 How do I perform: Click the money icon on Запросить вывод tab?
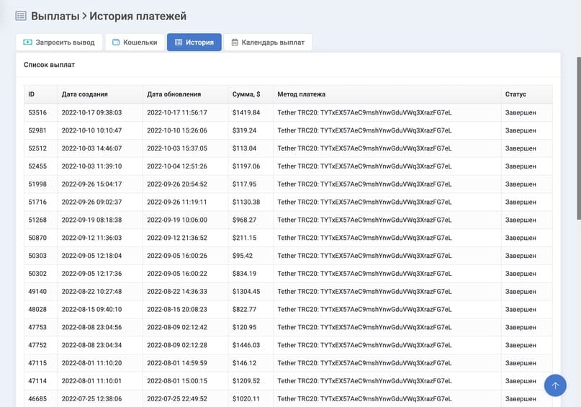(x=27, y=43)
